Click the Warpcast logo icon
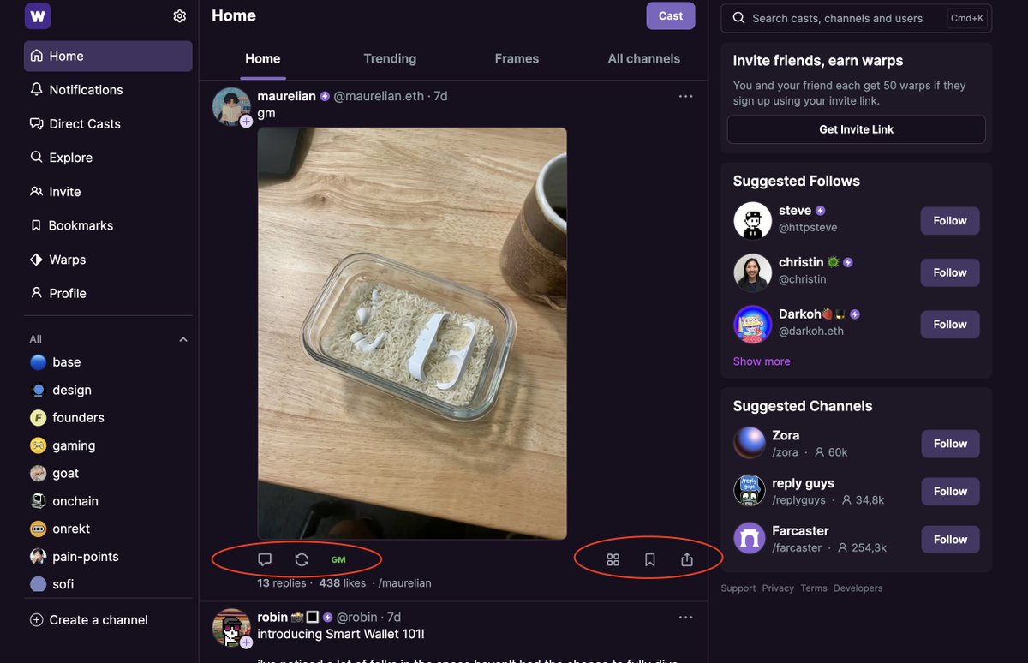Viewport: 1028px width, 663px height. (38, 16)
